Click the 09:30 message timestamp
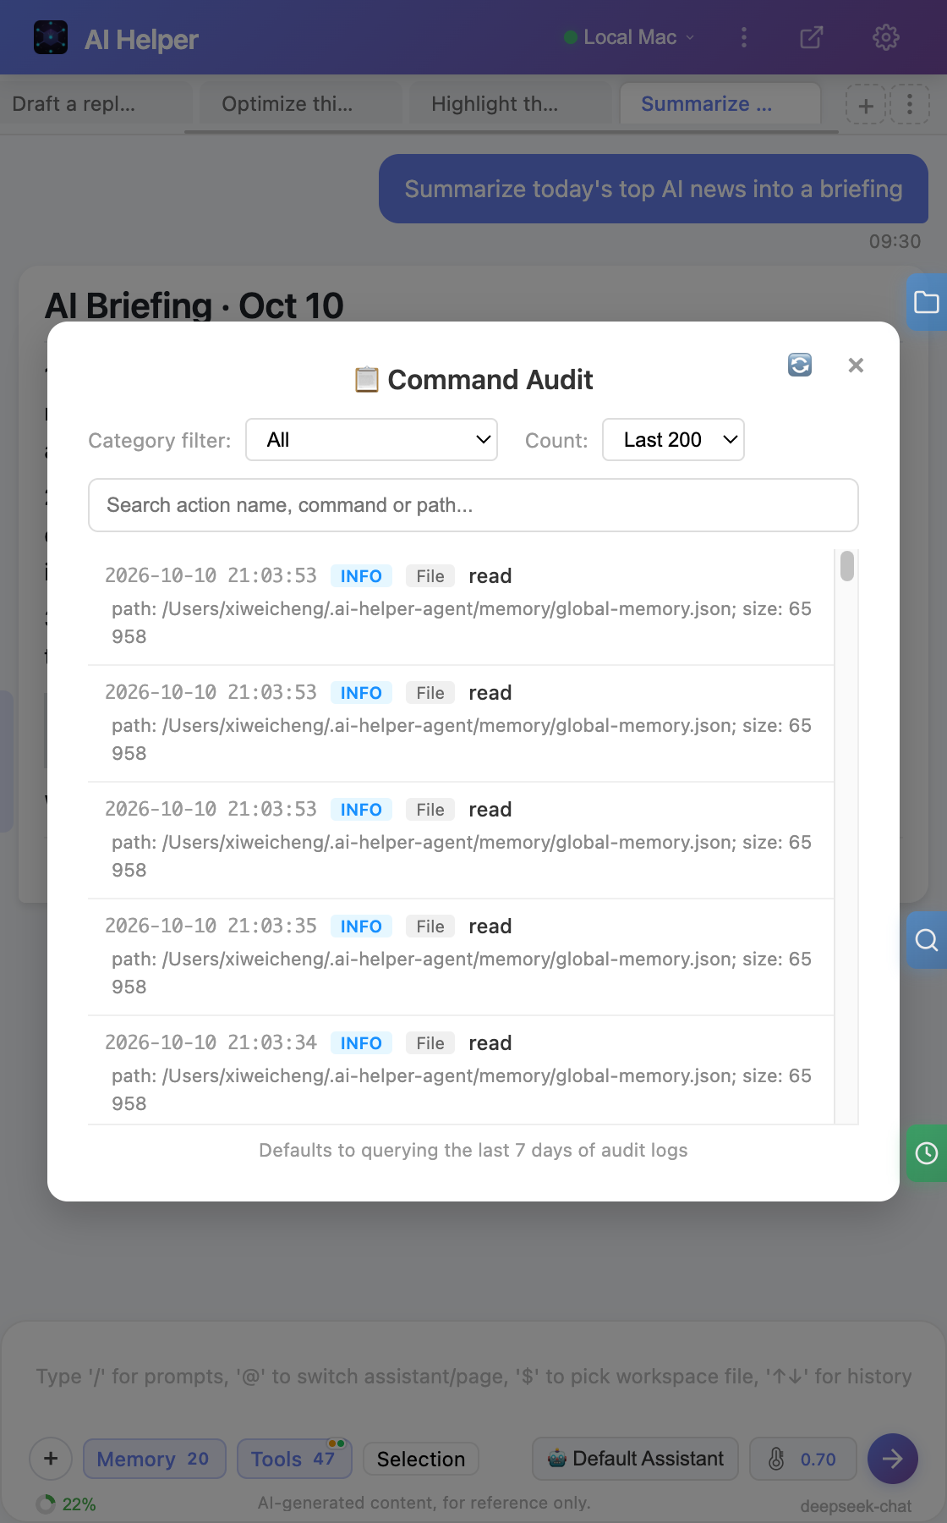 pos(895,241)
